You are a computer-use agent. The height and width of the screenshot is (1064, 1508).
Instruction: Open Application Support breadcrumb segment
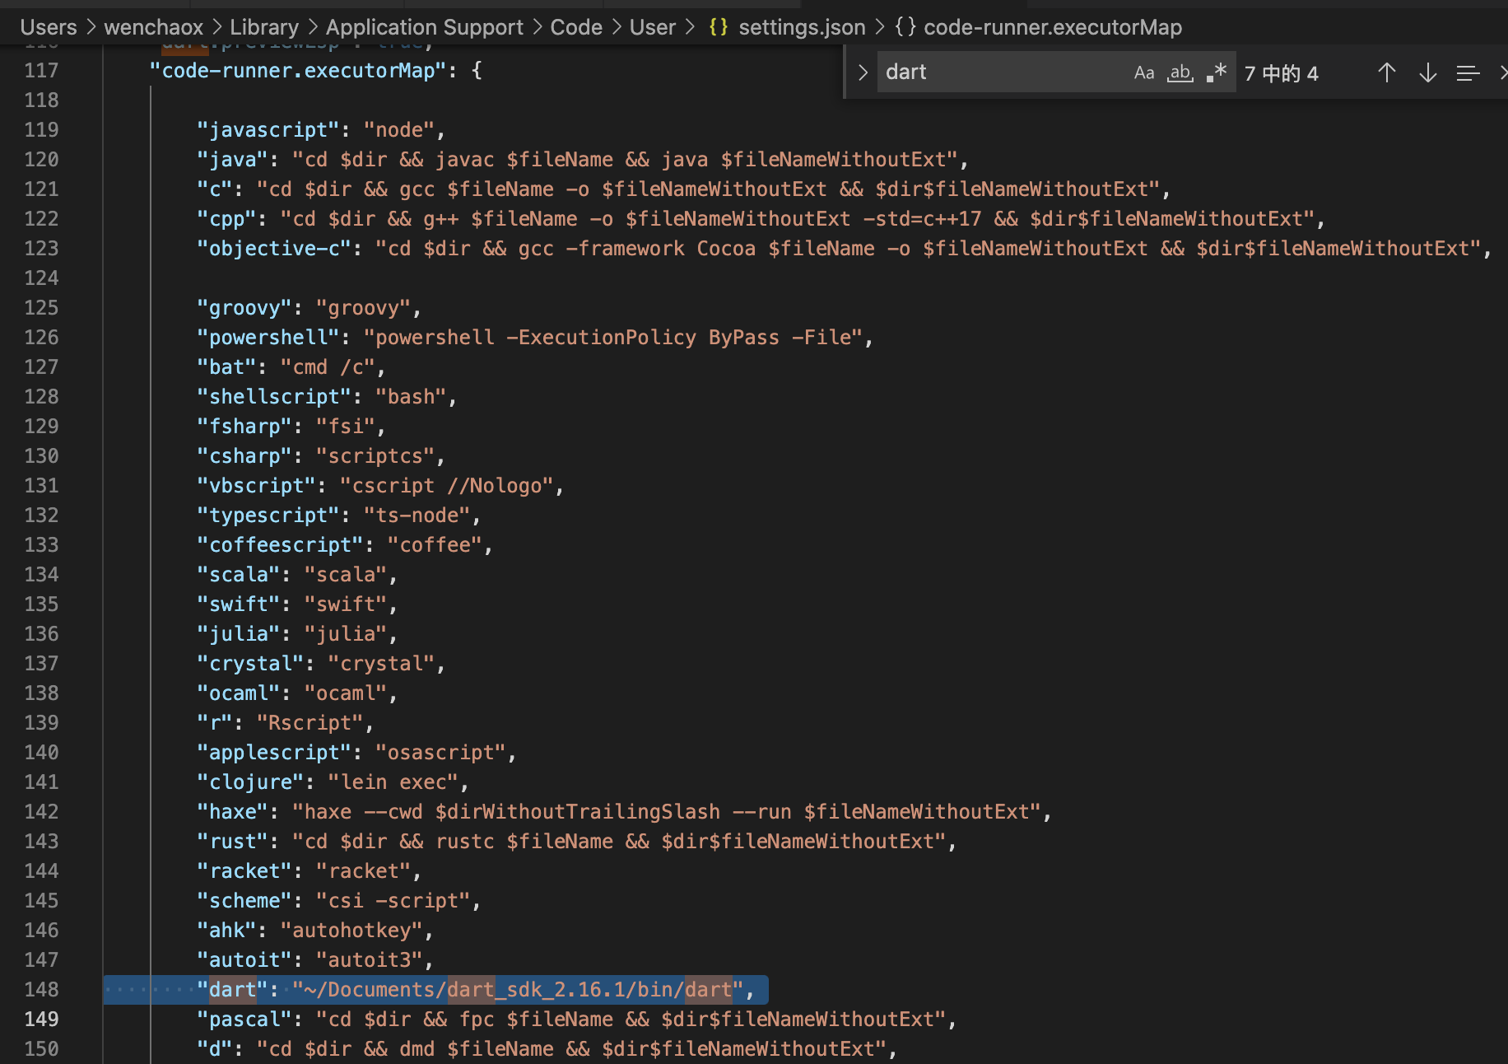[x=425, y=27]
